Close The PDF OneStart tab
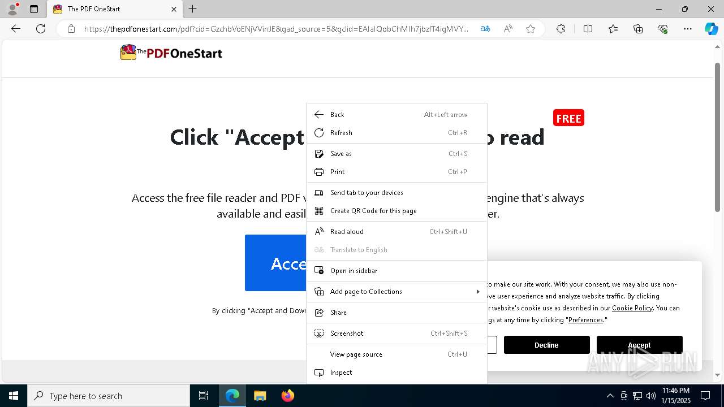724x407 pixels. pyautogui.click(x=174, y=9)
